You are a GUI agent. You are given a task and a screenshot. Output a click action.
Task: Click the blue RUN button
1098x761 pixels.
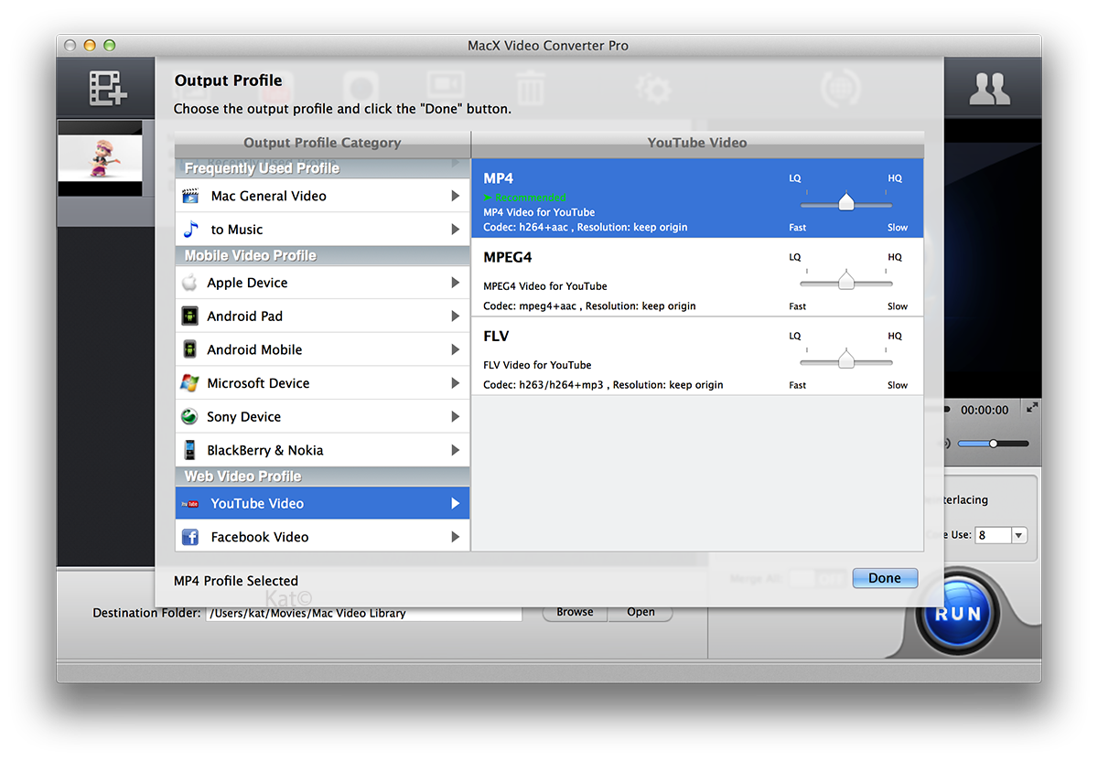pos(958,613)
